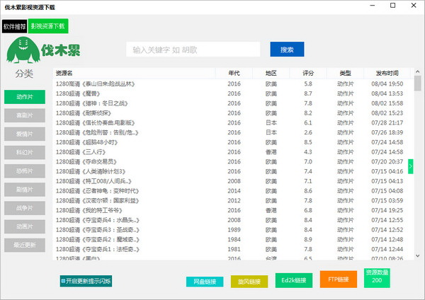425x300 pixels.
Task: Select row 1280超清《夺宝奇兵2：魔域奇..》
Action: (233, 240)
